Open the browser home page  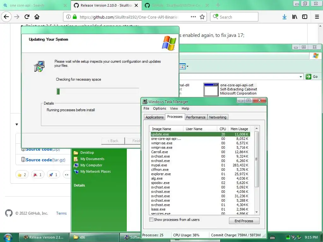click(37, 17)
